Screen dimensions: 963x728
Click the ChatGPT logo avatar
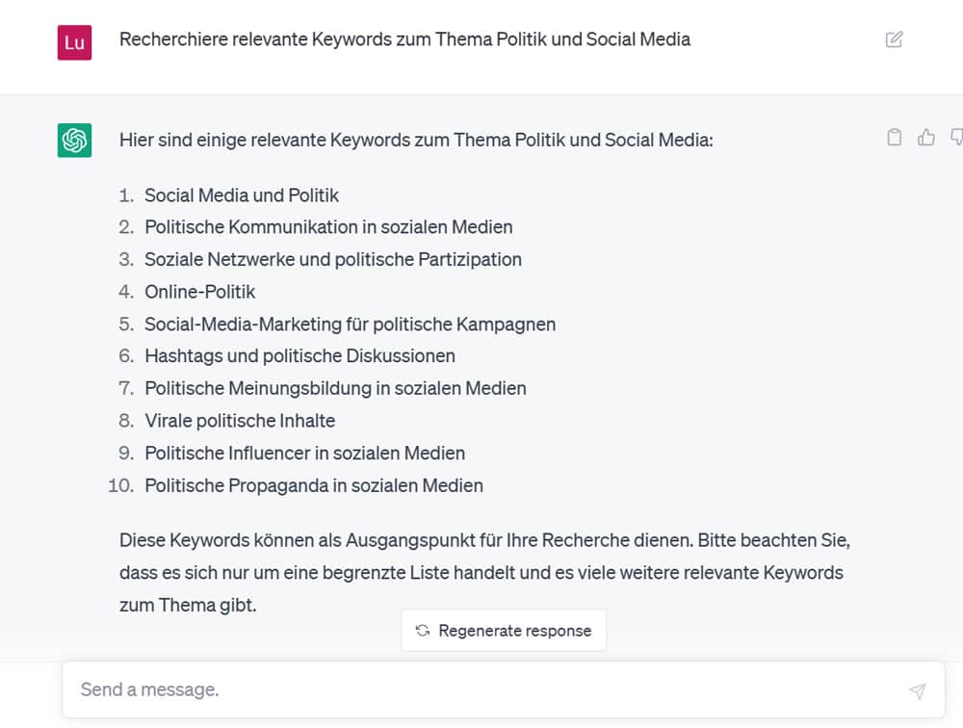tap(74, 140)
